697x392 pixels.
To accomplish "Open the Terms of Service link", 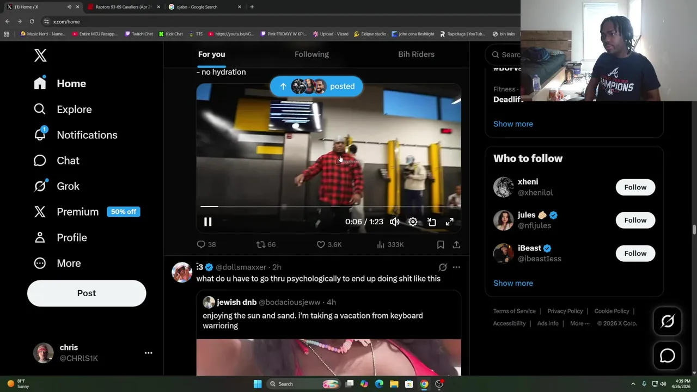I will coord(515,311).
